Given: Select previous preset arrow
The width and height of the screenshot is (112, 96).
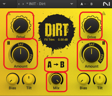Looking at the screenshot, I should [19, 4].
